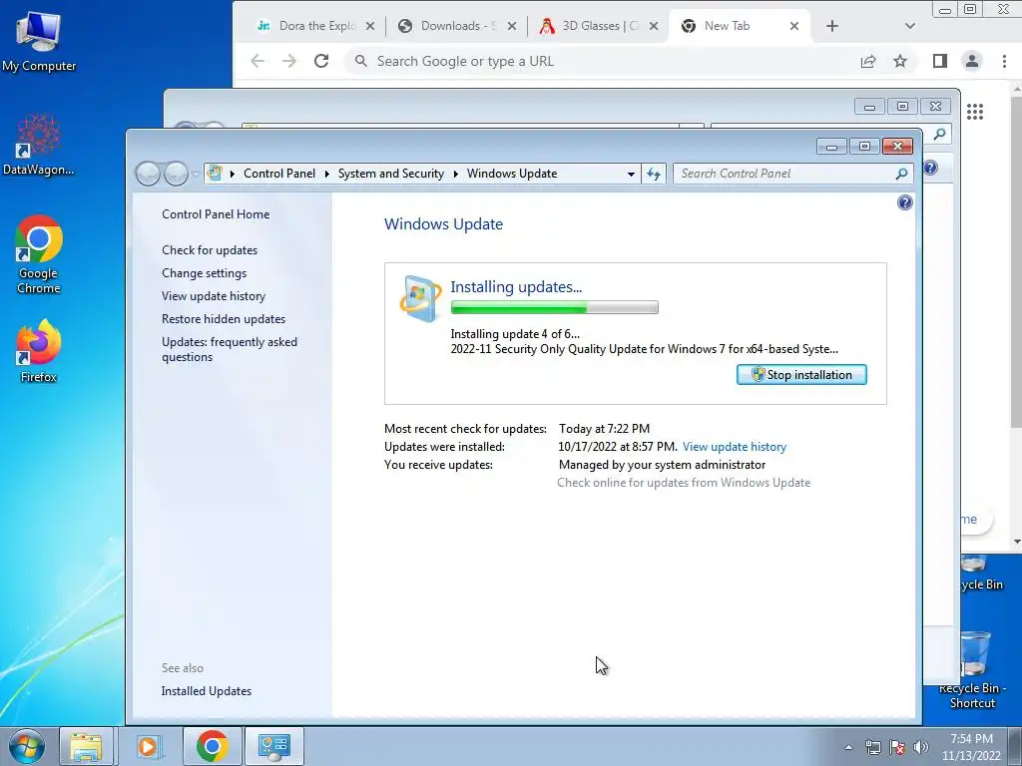This screenshot has height=766, width=1022.
Task: Click Check online for updates from Windows Update
Action: [684, 483]
